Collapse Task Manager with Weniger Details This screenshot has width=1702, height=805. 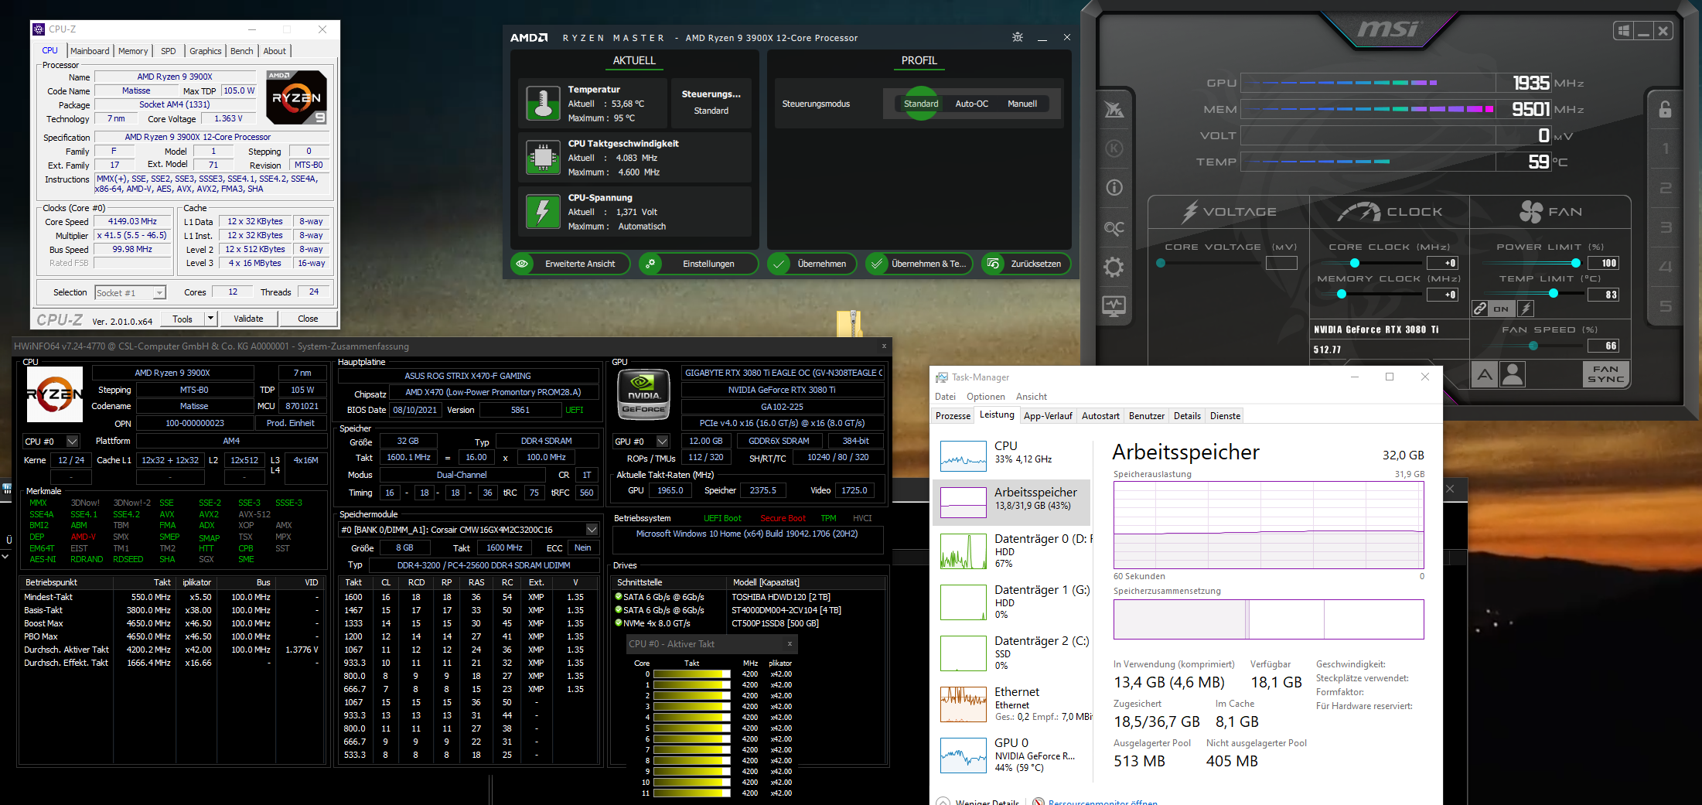977,802
